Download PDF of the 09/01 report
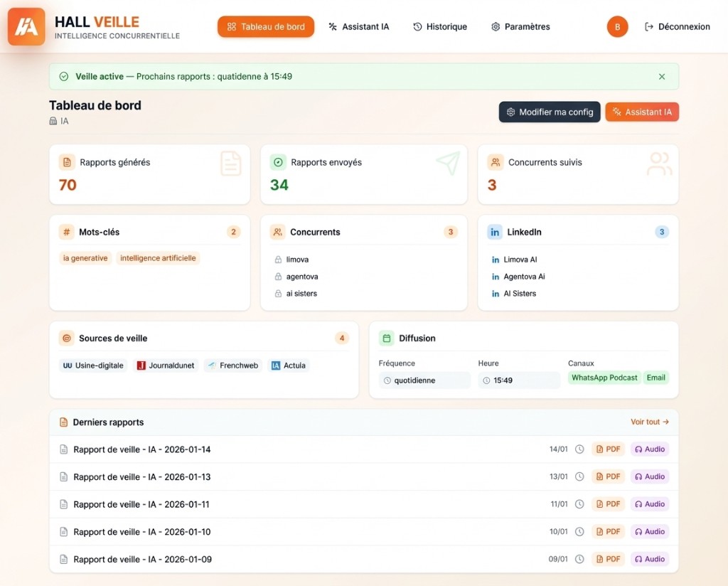728x586 pixels. (608, 559)
